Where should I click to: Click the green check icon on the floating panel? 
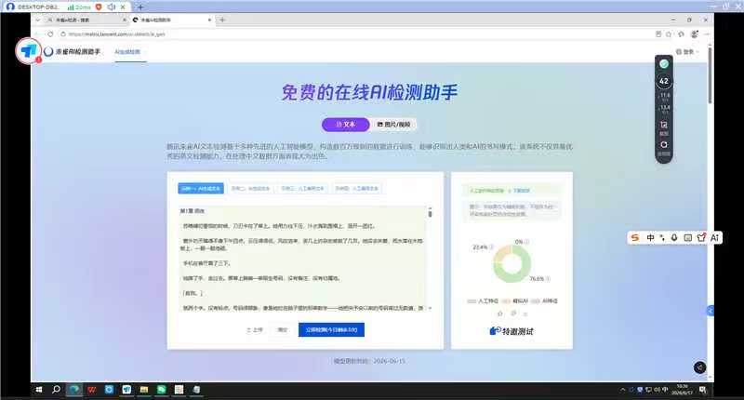tap(664, 63)
